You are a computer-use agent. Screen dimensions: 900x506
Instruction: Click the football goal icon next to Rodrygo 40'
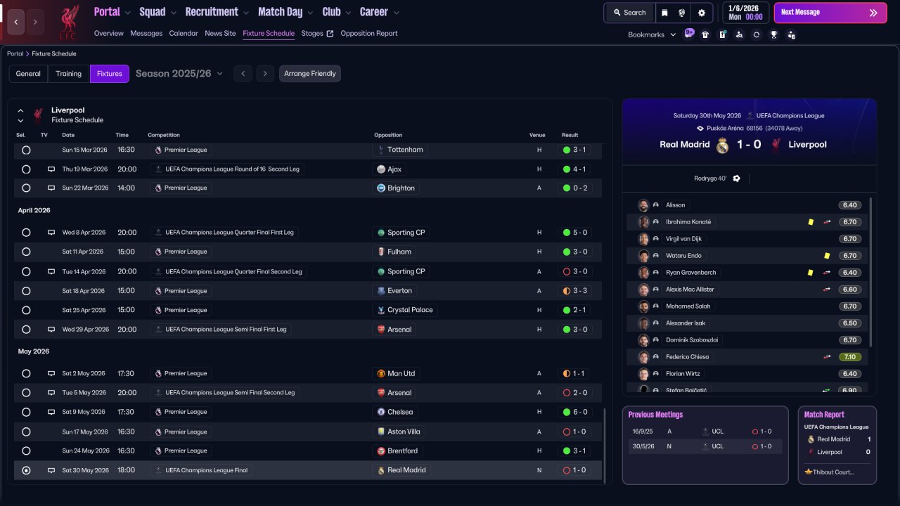pos(736,179)
